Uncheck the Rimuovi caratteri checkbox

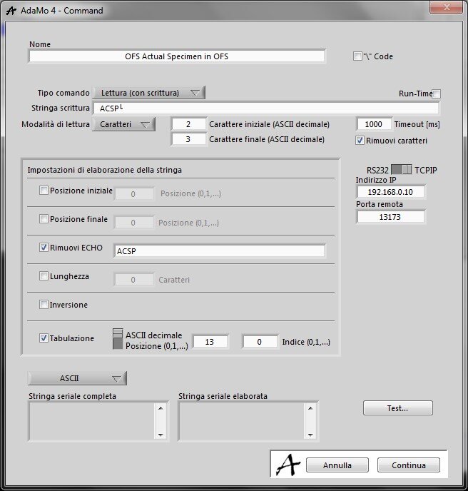tap(360, 141)
